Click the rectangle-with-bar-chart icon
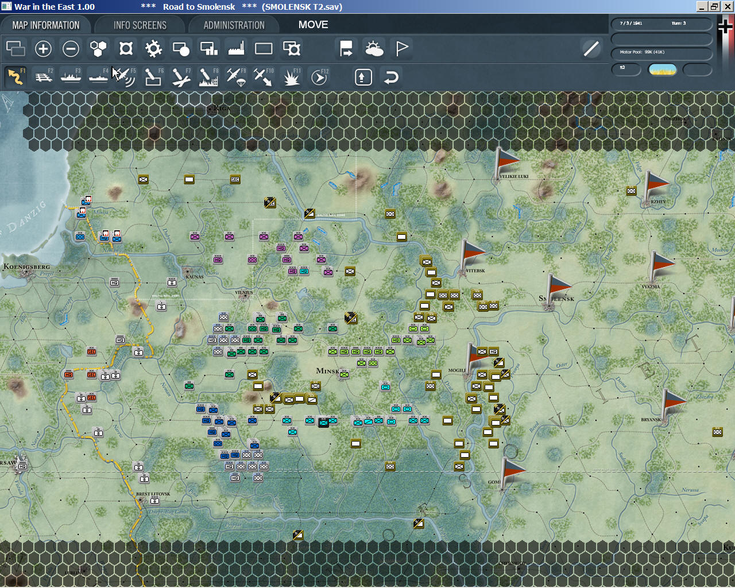This screenshot has height=588, width=735. click(208, 49)
